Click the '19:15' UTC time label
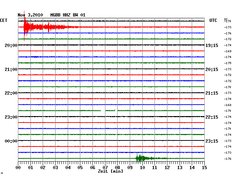Viewport: 233px width, 177px height. (x=212, y=46)
